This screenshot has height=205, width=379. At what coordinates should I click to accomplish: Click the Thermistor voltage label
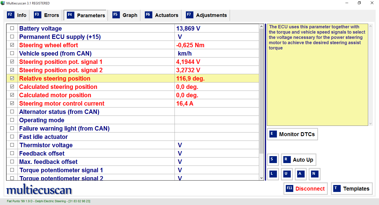coord(46,145)
